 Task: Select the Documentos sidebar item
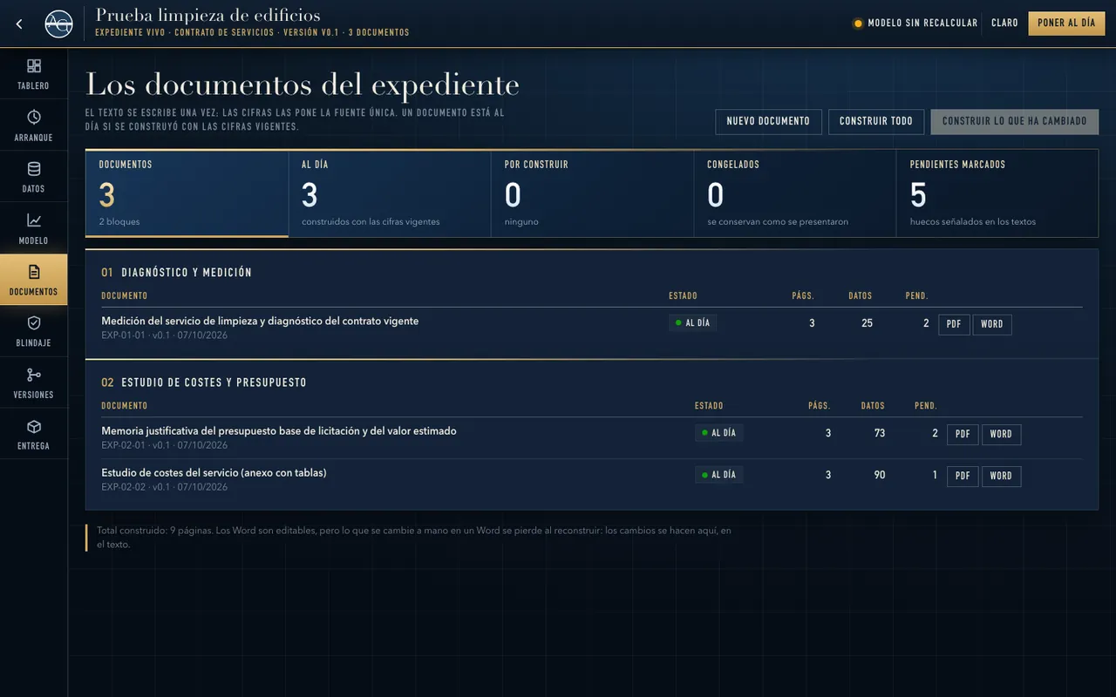click(33, 280)
